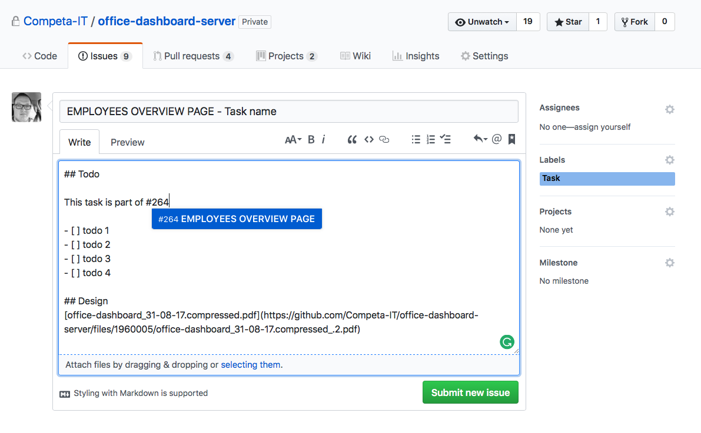
Task: Open the Competa-IT organization link
Action: click(x=55, y=21)
